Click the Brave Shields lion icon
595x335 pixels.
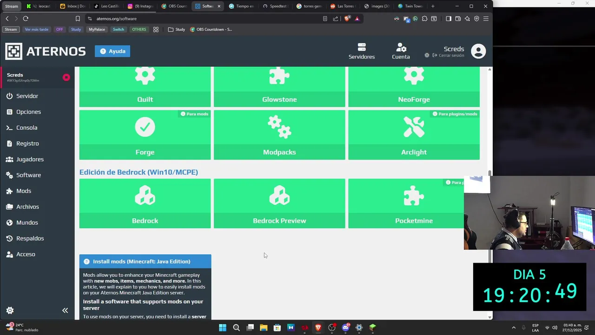347,19
